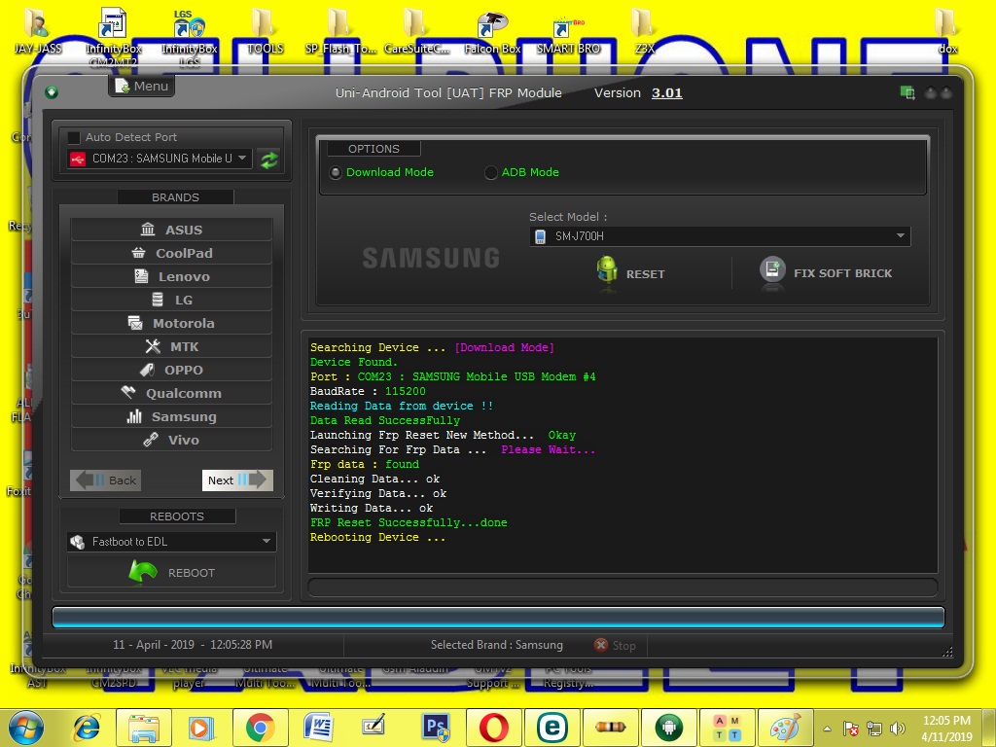
Task: Open the taskbar clock and date
Action: coord(946,729)
